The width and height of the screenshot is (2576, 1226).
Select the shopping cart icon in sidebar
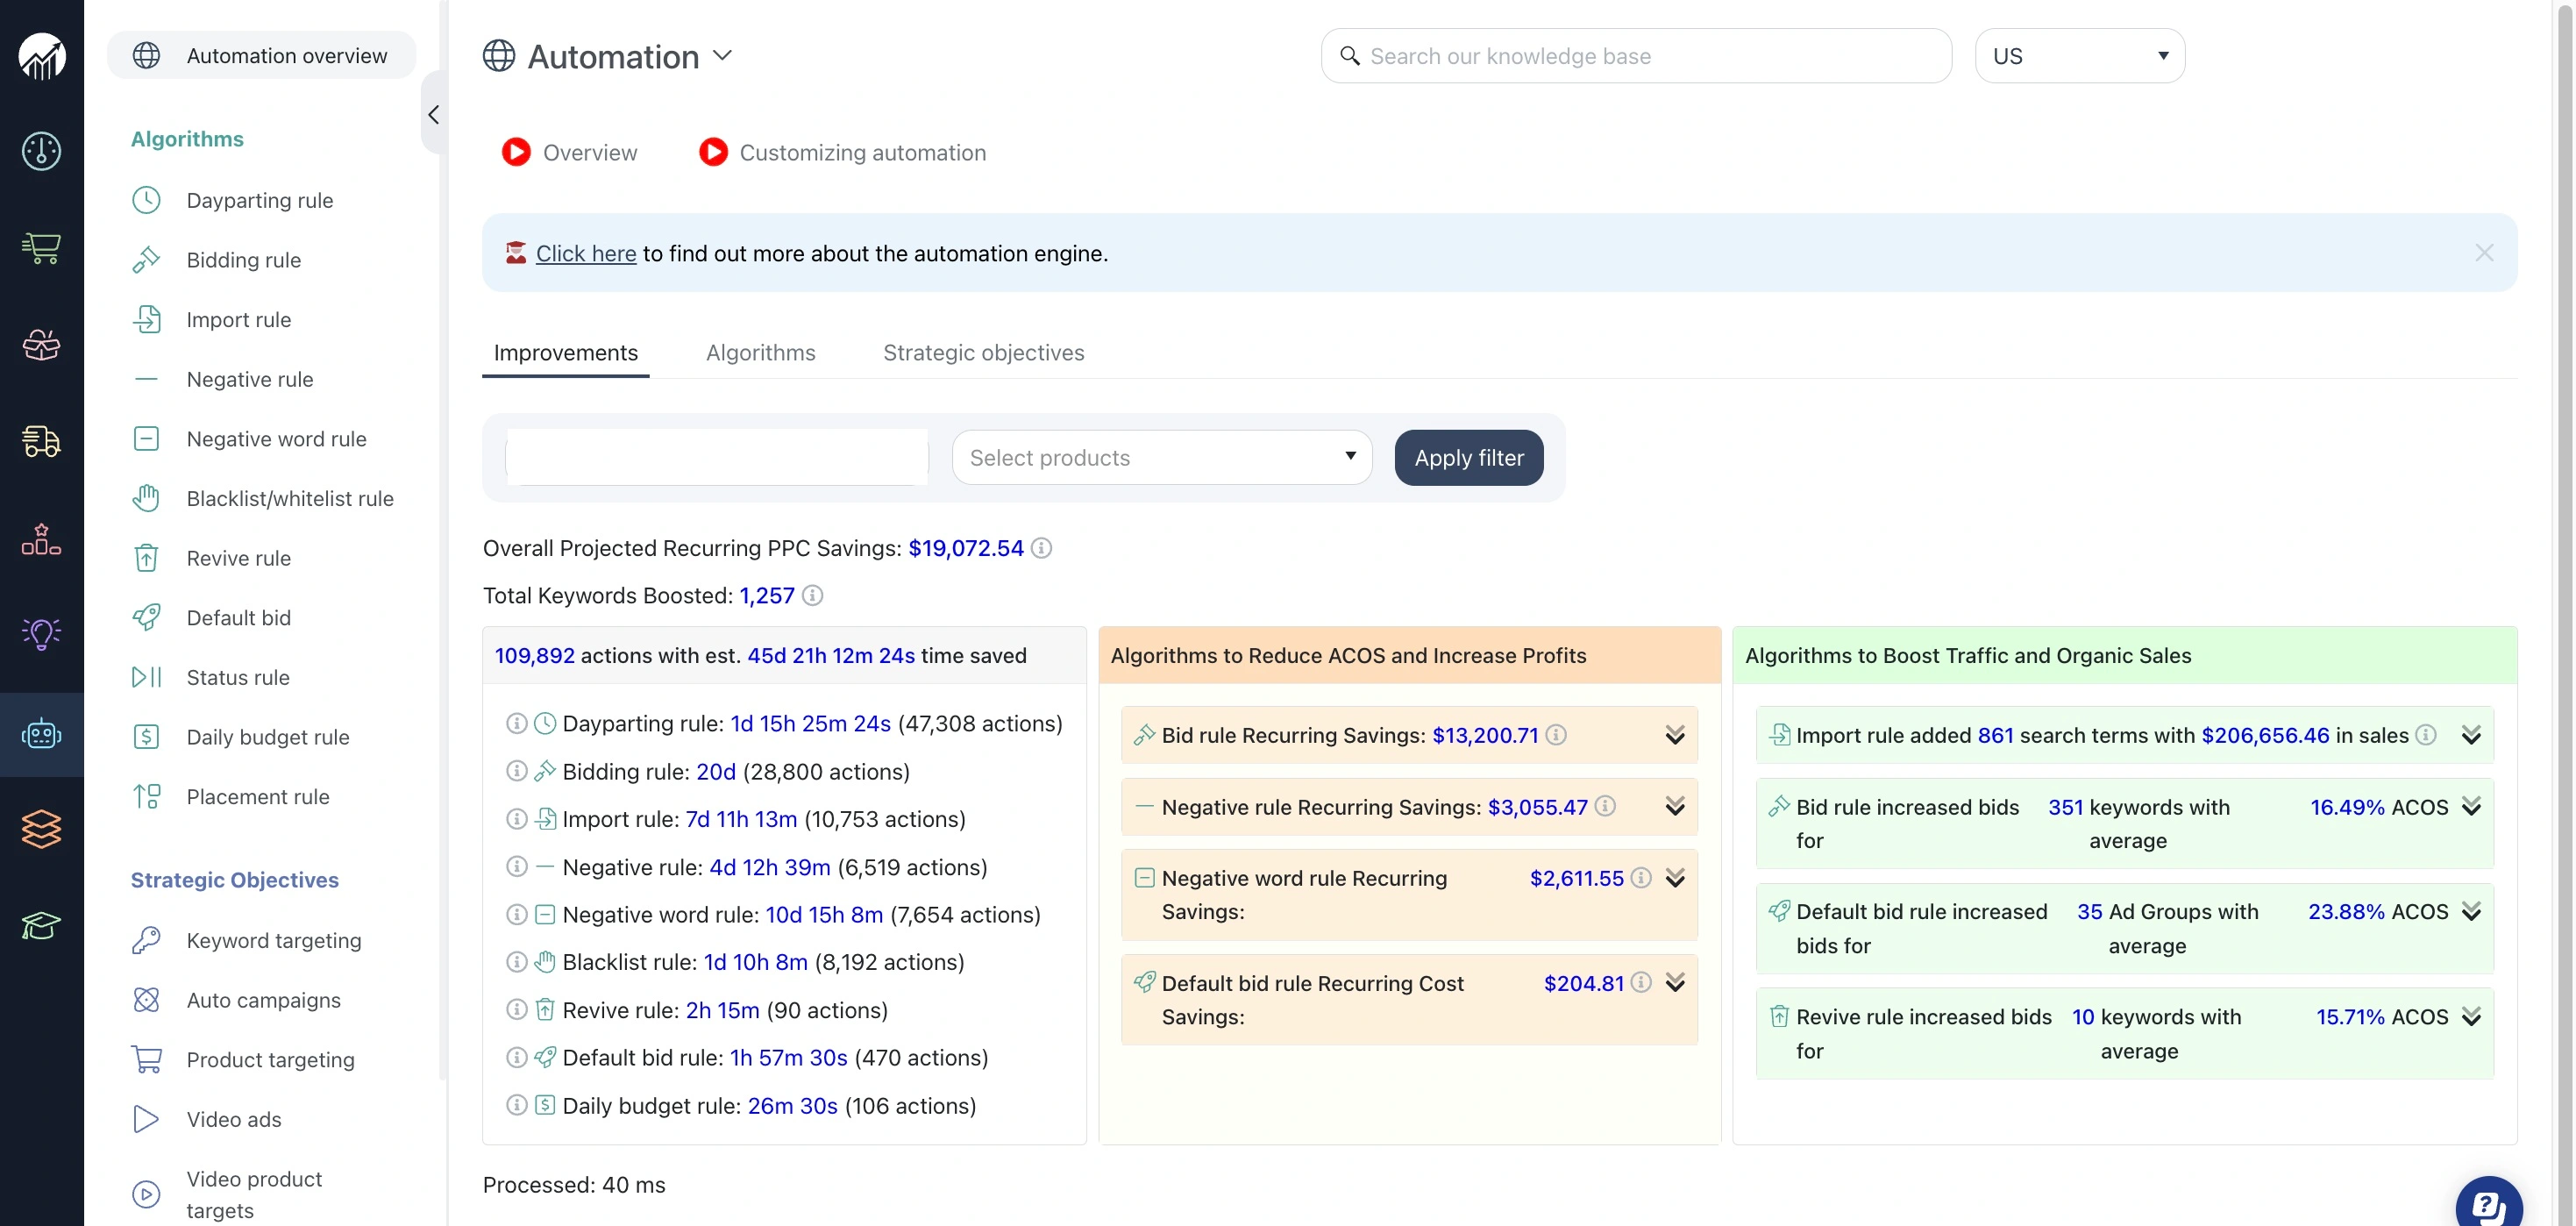coord(41,249)
